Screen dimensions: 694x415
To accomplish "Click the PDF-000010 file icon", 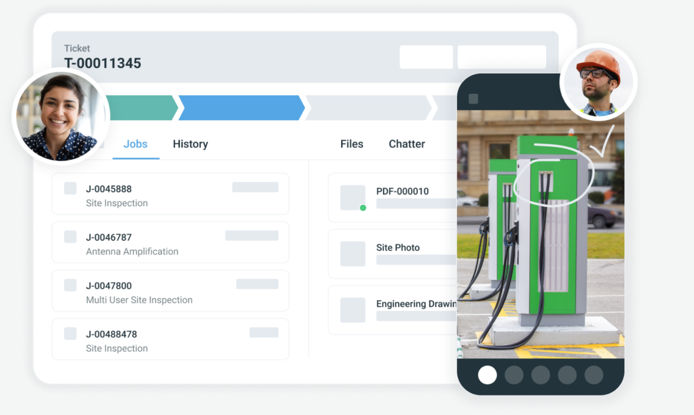I will (353, 197).
